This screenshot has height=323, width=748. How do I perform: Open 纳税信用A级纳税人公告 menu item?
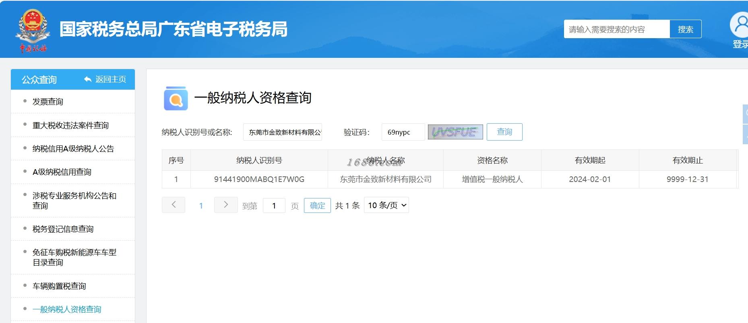click(x=73, y=149)
